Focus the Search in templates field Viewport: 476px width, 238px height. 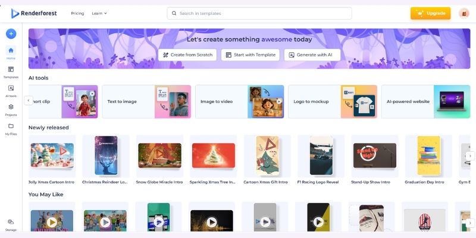pyautogui.click(x=259, y=13)
